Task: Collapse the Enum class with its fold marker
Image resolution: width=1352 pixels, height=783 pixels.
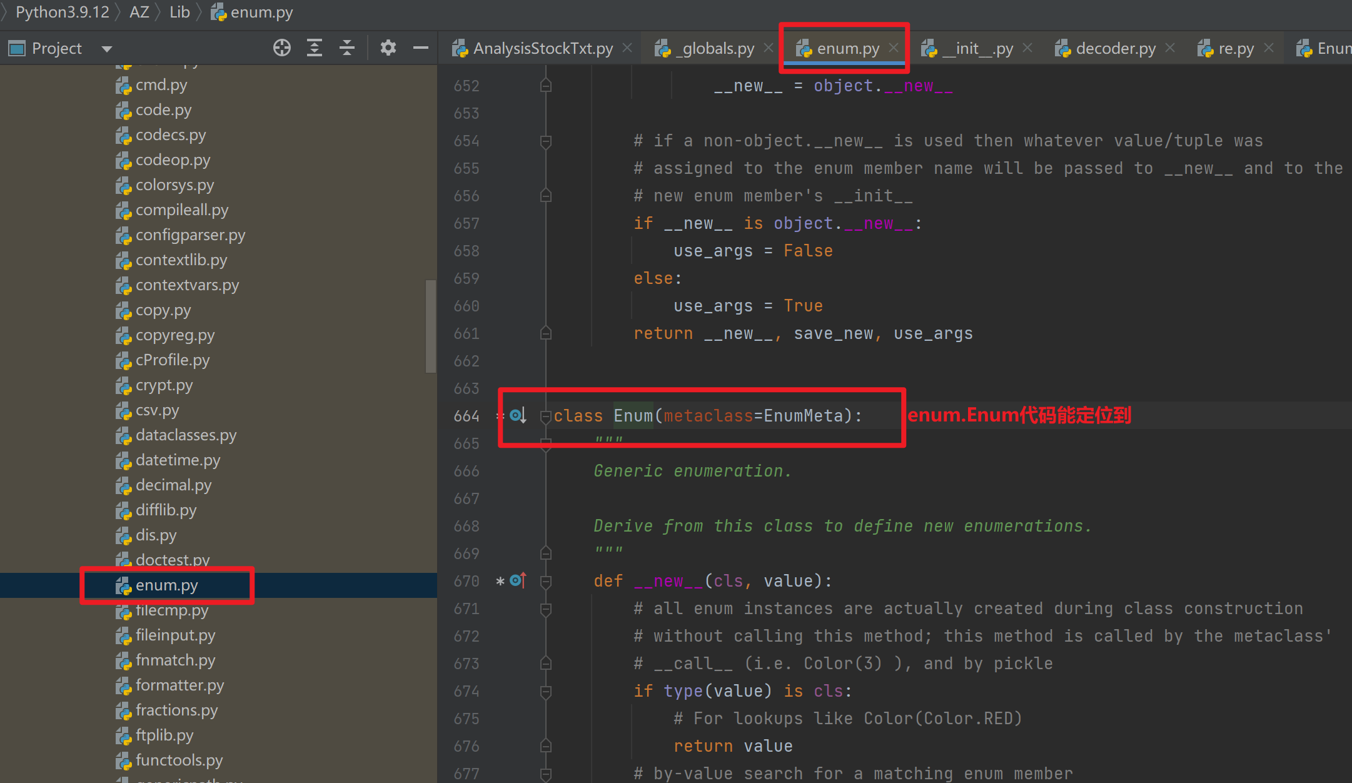Action: [x=546, y=415]
